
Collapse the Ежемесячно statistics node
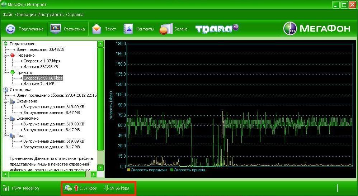6,118
